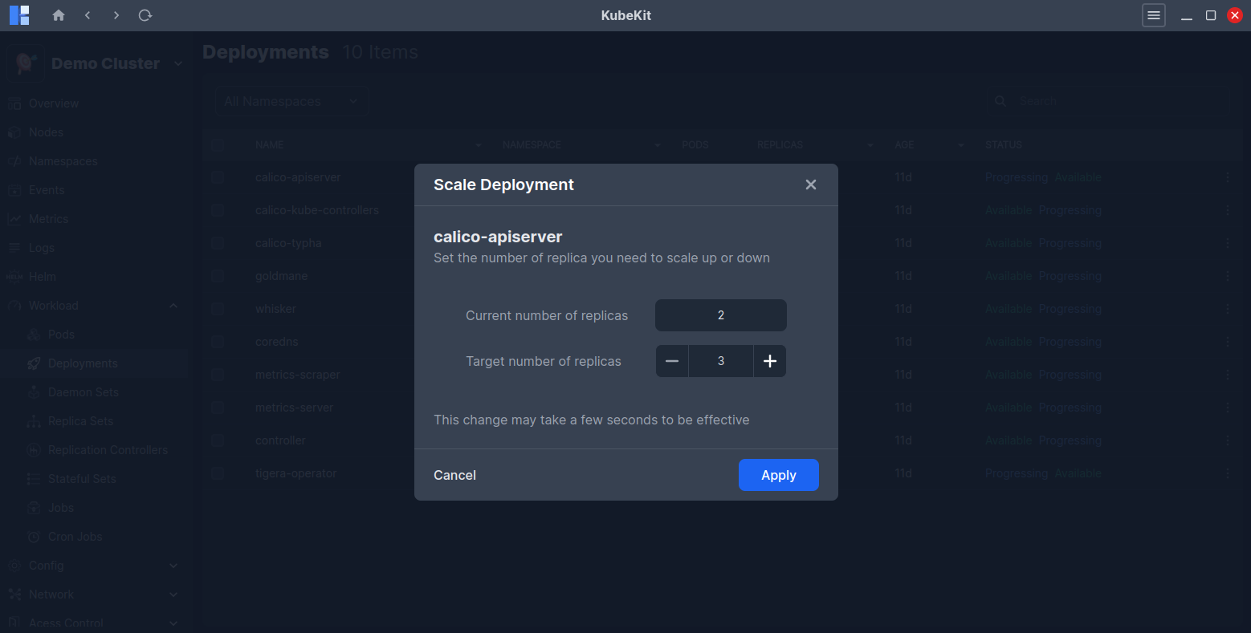This screenshot has height=633, width=1251.
Task: Go back using the left arrow
Action: click(x=88, y=15)
